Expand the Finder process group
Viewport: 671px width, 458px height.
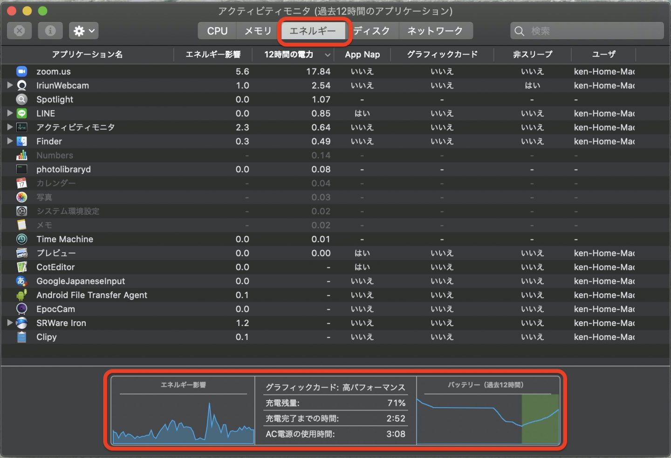[10, 141]
